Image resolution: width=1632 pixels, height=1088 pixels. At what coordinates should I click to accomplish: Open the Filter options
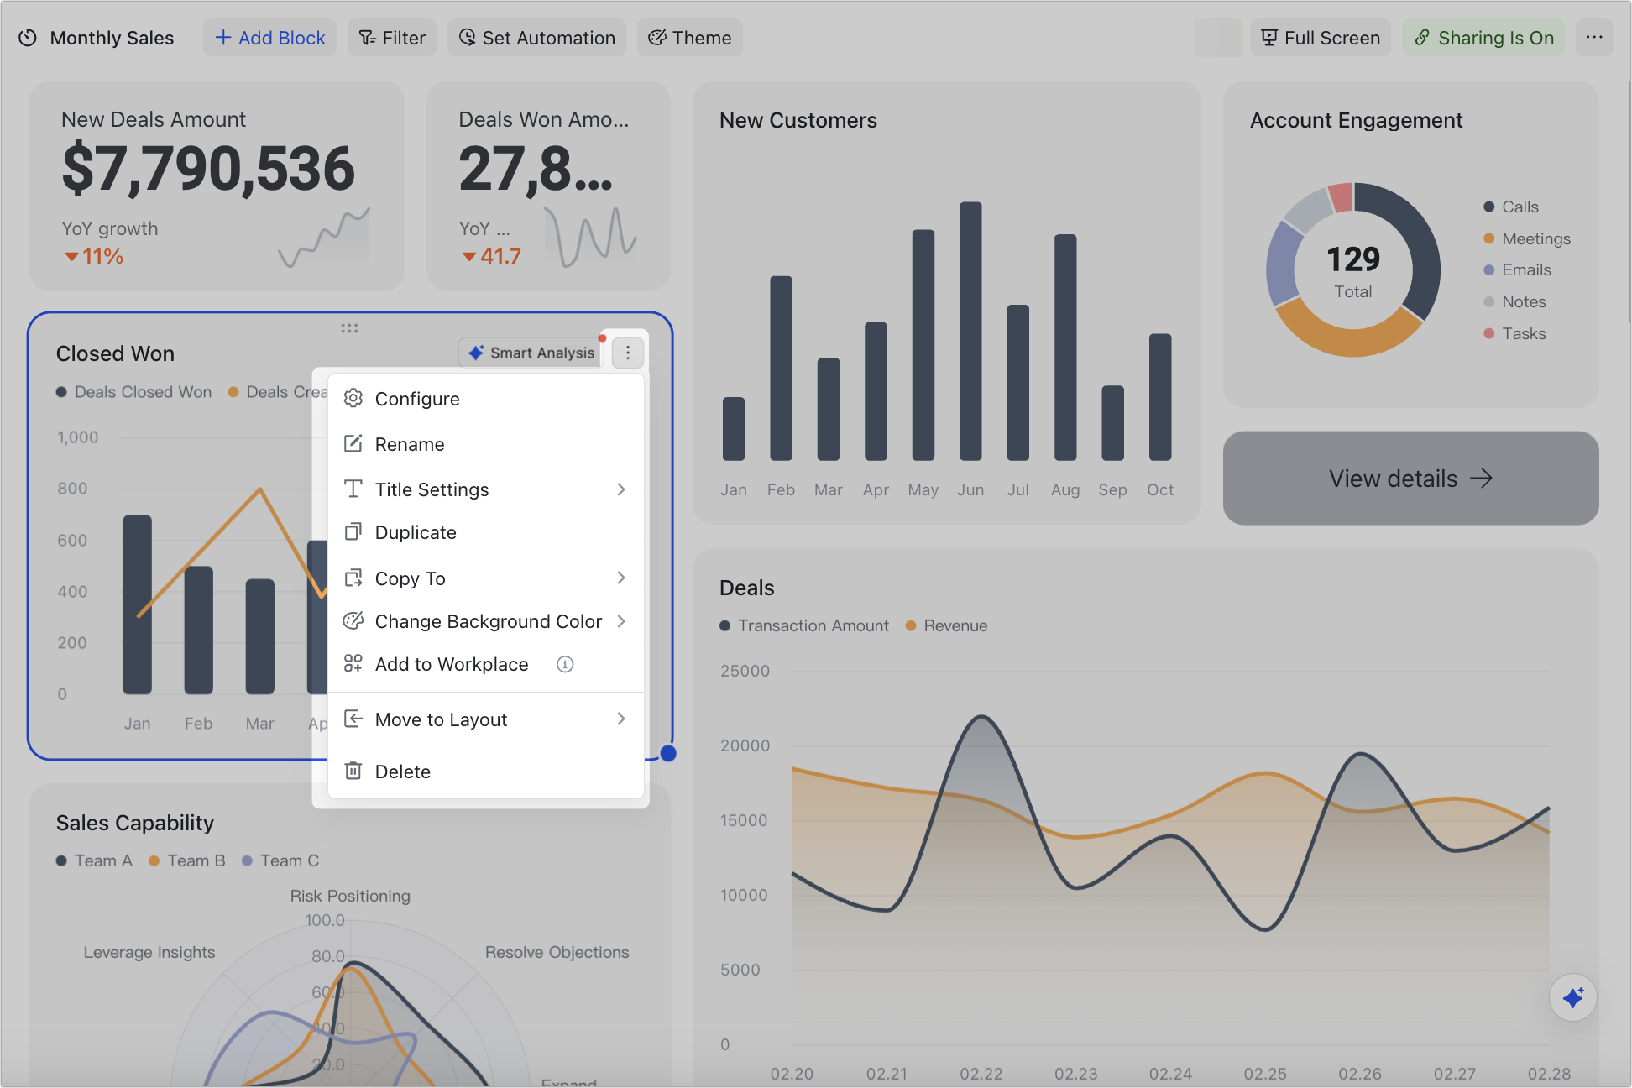(x=392, y=38)
